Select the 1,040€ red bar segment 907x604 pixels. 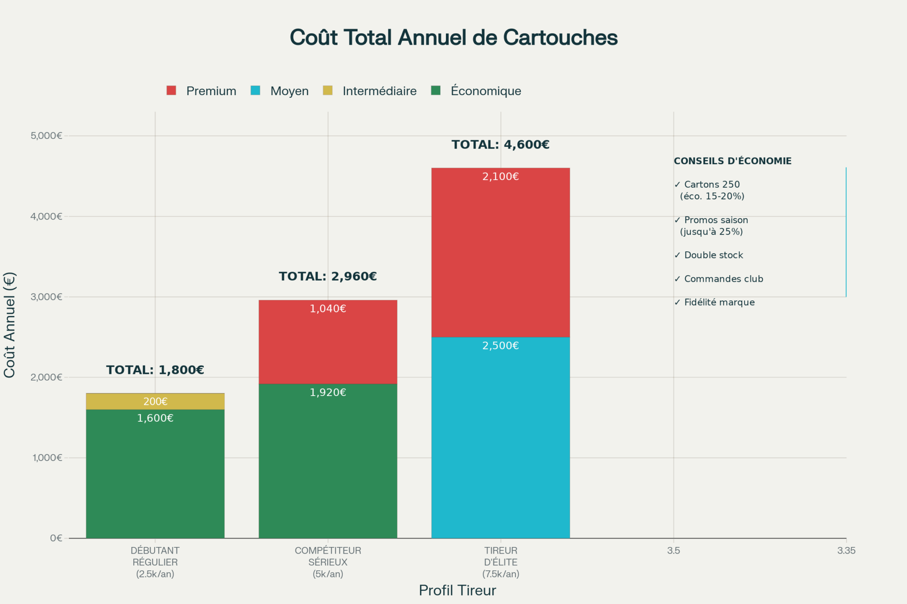click(x=328, y=342)
